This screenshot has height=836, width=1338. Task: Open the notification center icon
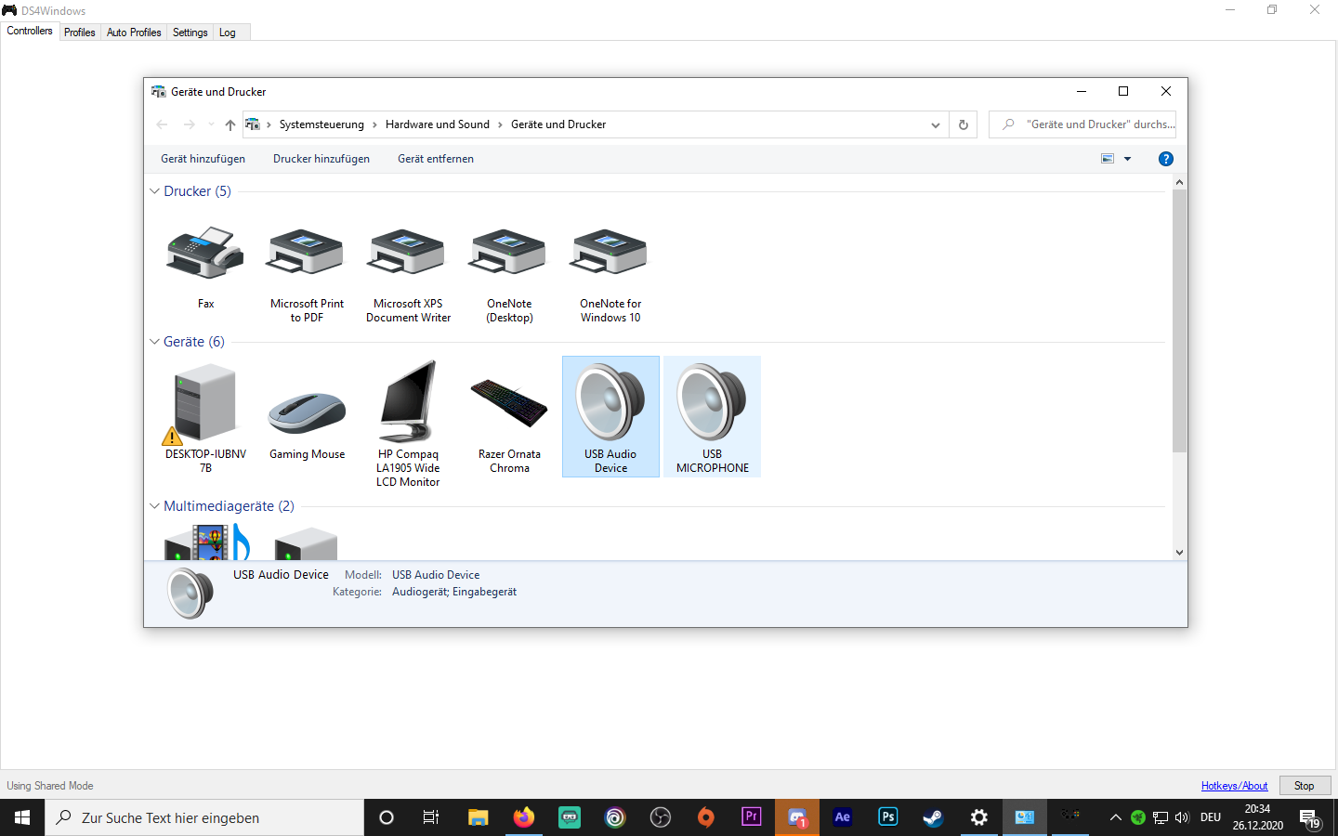click(x=1310, y=817)
